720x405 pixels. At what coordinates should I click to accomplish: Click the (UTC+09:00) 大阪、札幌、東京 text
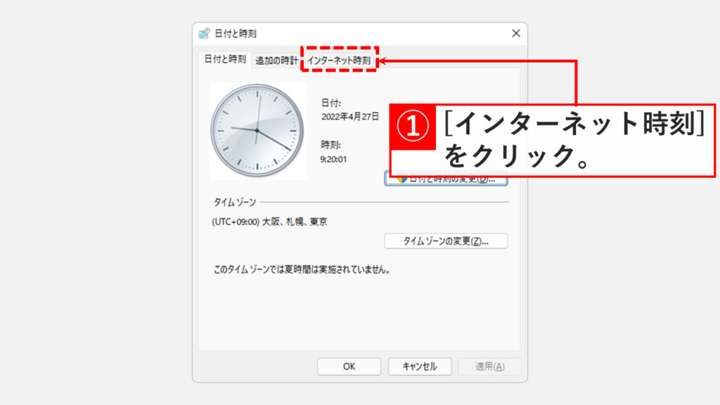pos(269,221)
